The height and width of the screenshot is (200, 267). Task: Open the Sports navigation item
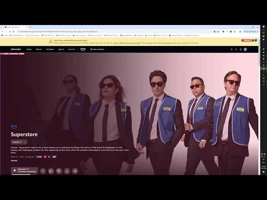(61, 49)
